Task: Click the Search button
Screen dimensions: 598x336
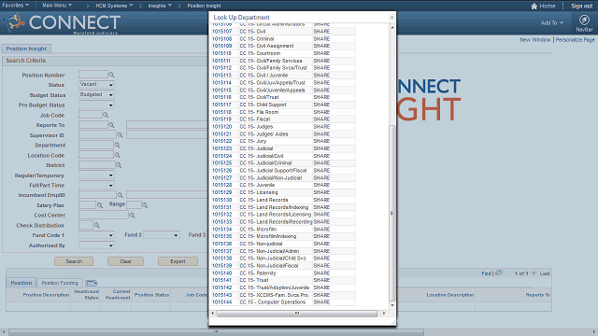Action: click(74, 261)
